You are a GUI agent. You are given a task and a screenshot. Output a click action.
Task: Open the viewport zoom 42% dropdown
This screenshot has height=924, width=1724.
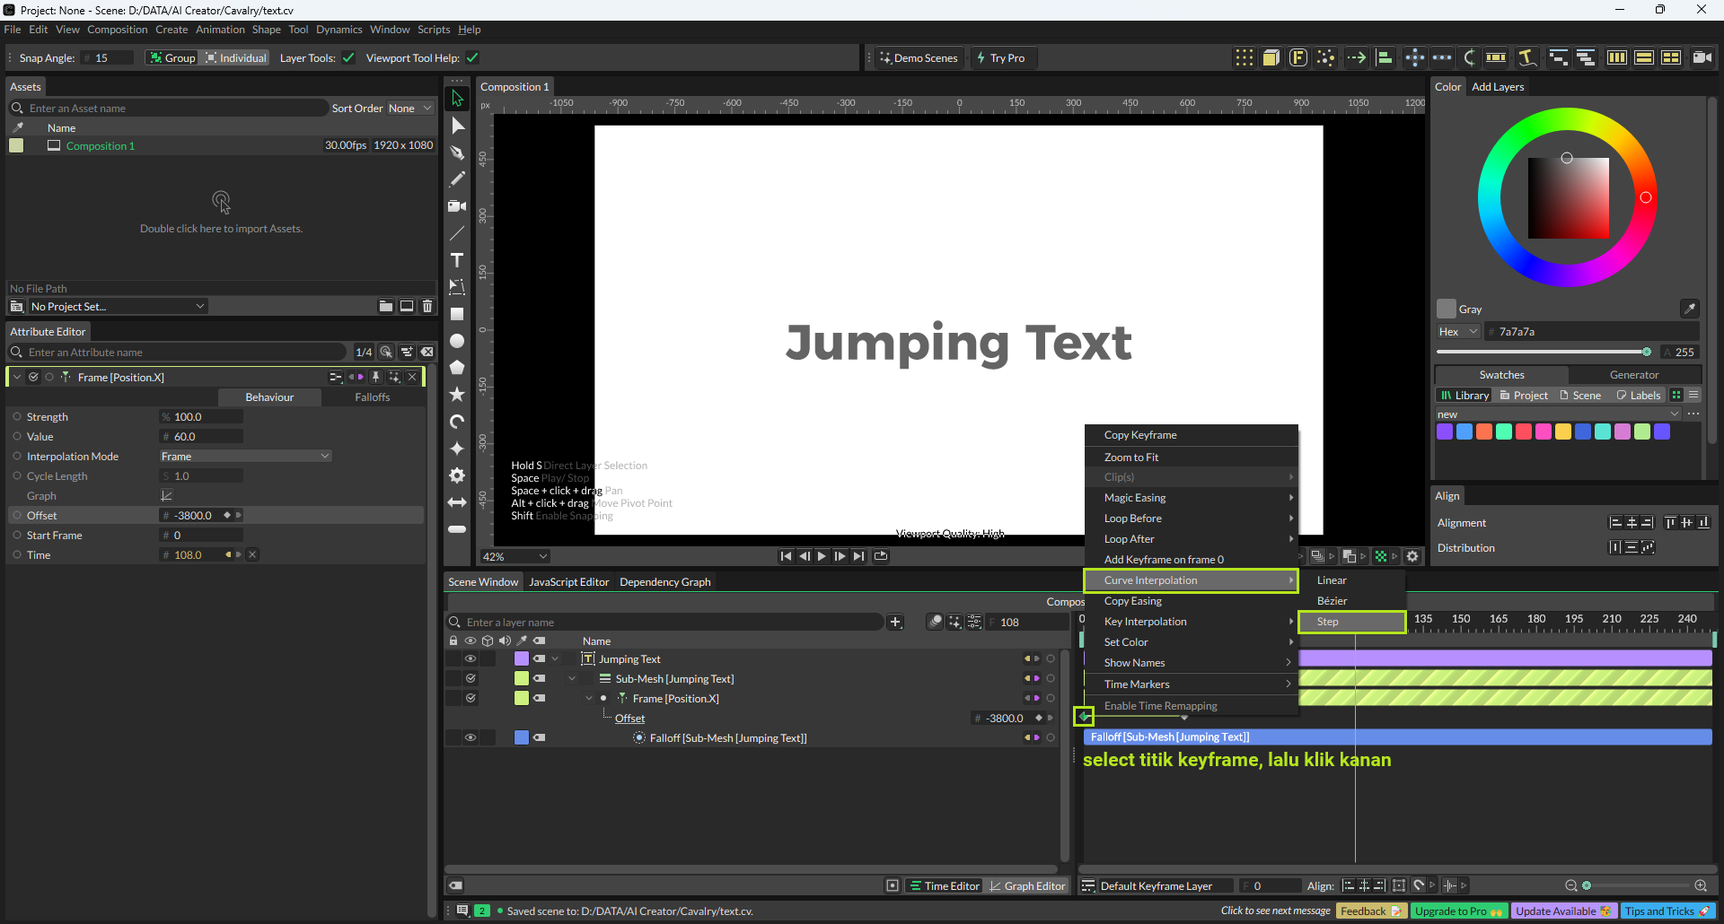tap(515, 557)
